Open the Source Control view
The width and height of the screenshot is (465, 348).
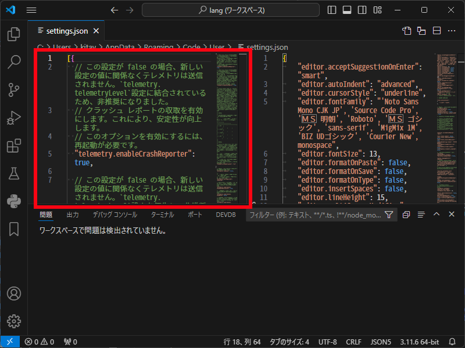(13, 90)
